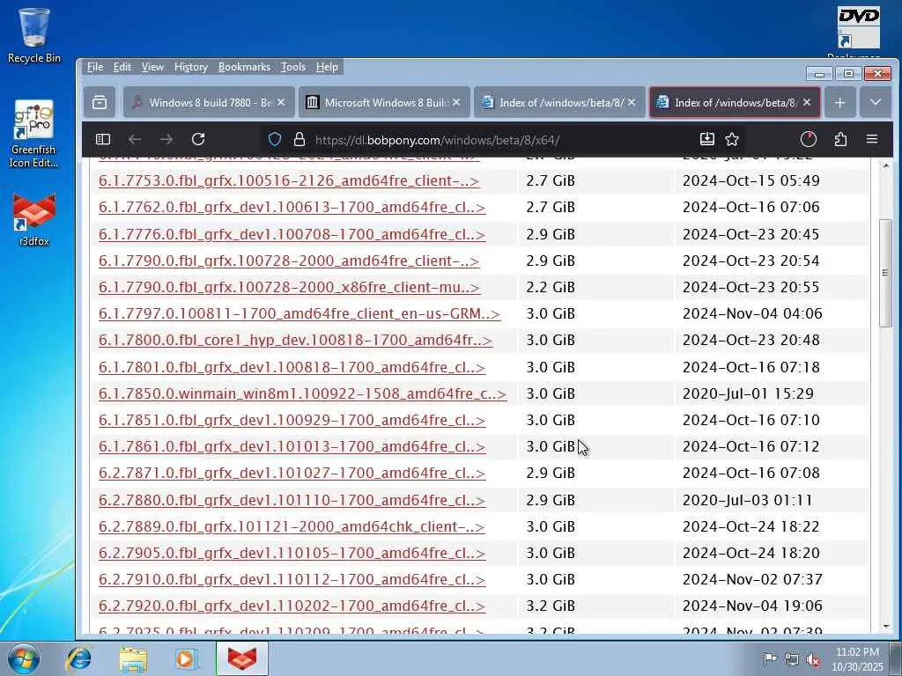Go back with the back arrow

tap(135, 139)
